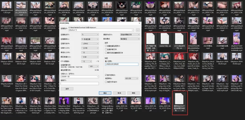
Task: Uncheck the 显示密码 checkbox
Action: point(106,75)
